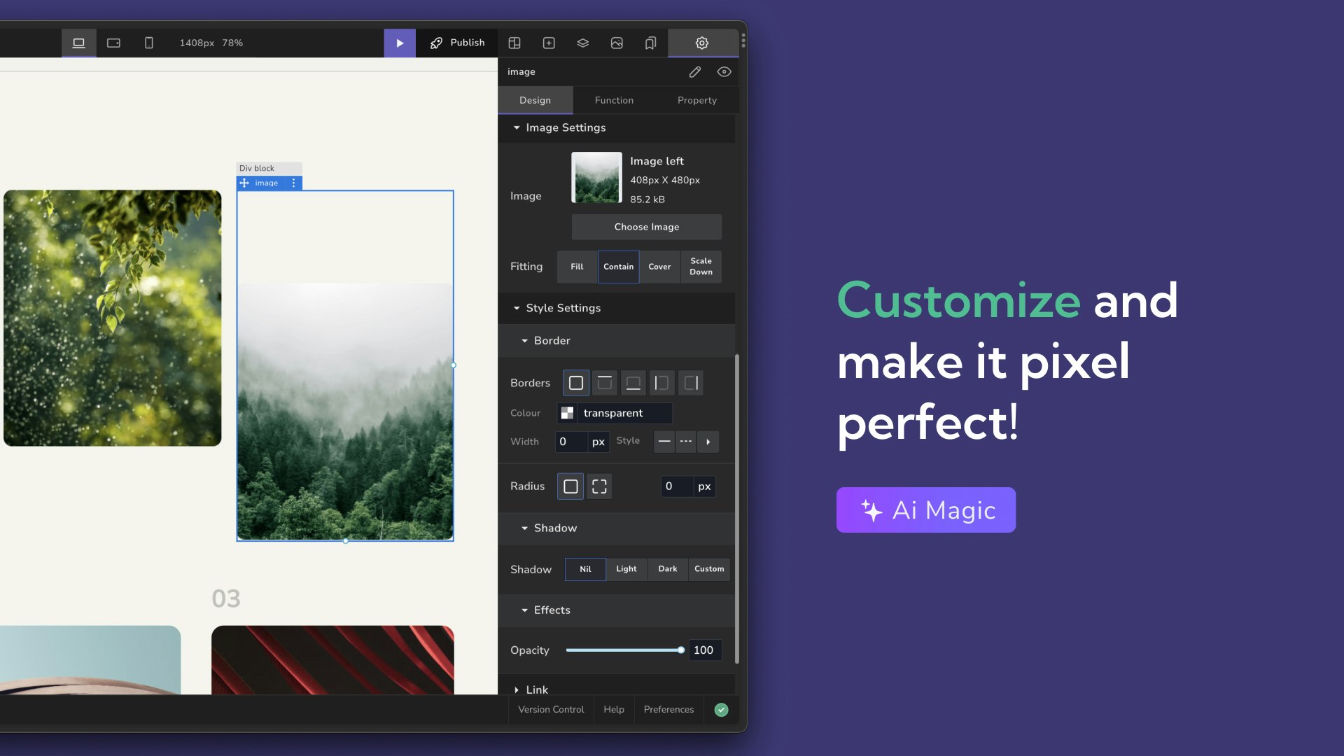Switch to the Property tab

pyautogui.click(x=696, y=100)
